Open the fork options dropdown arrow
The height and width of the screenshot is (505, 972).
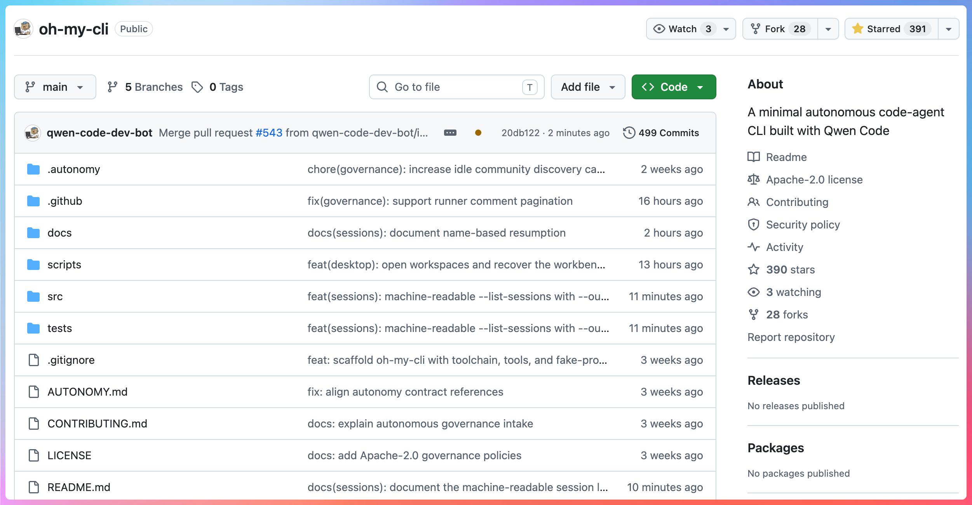pyautogui.click(x=828, y=29)
